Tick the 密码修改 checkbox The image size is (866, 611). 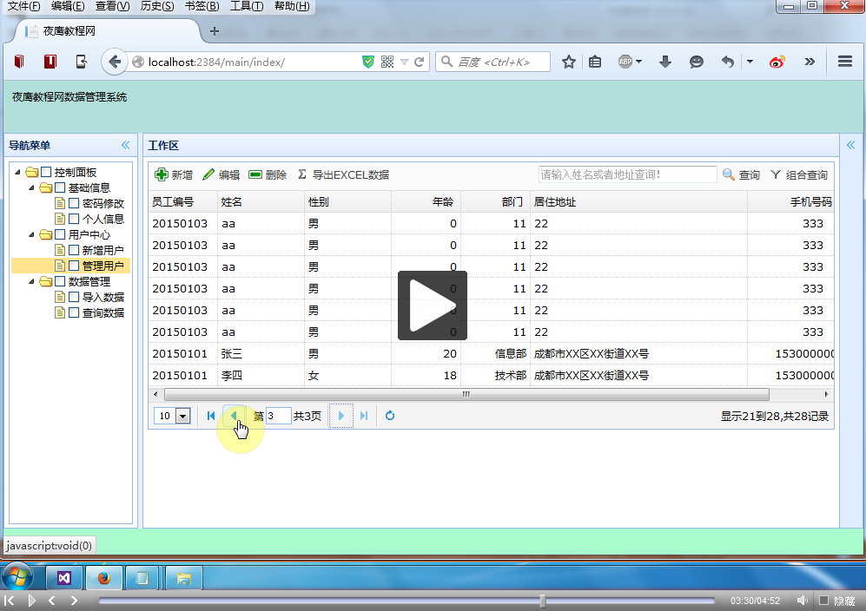click(x=74, y=203)
